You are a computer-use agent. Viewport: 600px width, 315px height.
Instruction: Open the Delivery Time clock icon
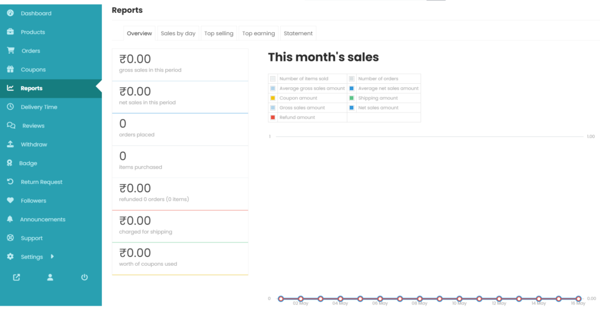coord(11,107)
